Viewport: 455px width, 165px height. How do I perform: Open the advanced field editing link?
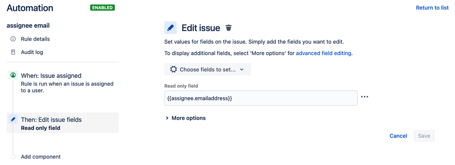(x=324, y=53)
